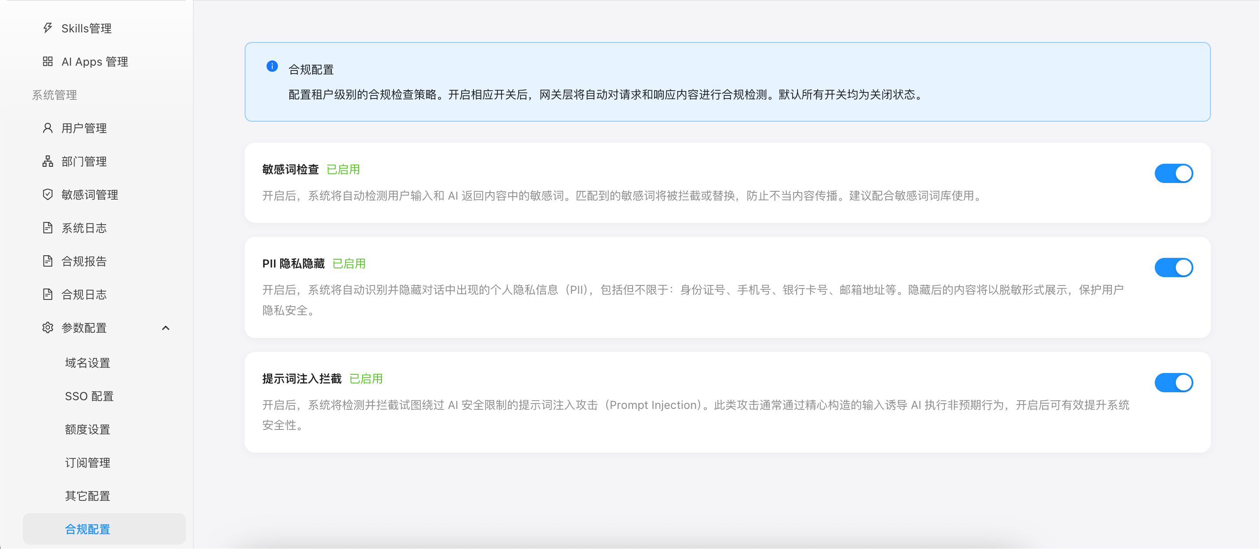Image resolution: width=1260 pixels, height=549 pixels.
Task: Click the 敏感词检查 card title
Action: click(291, 169)
